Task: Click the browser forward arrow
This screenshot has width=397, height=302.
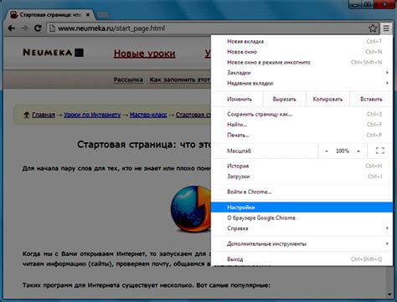Action: coord(24,28)
